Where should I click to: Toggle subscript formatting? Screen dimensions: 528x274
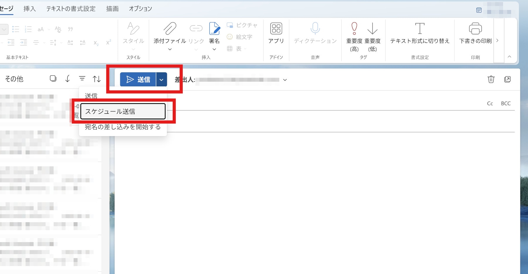[96, 43]
